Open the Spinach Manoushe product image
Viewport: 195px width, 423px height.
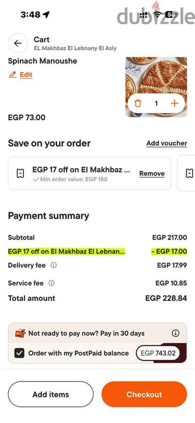point(156,87)
